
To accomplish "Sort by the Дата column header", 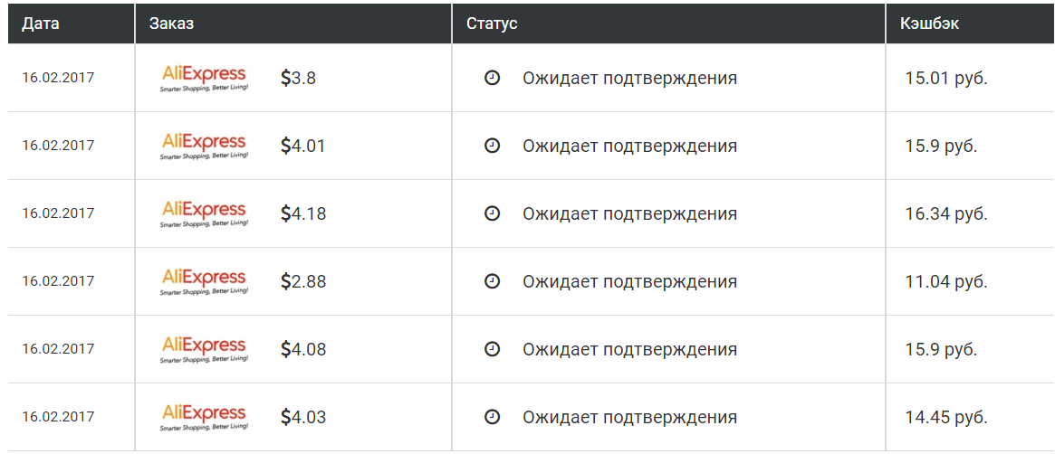I will (x=41, y=24).
